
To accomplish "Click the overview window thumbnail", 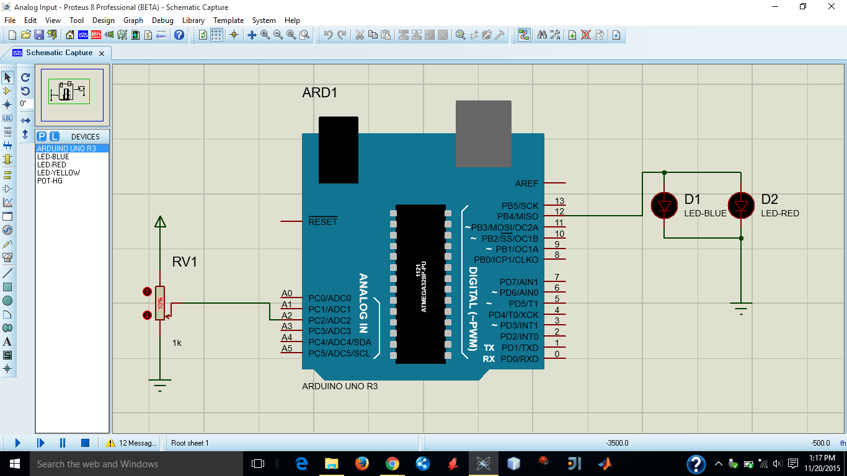I will pyautogui.click(x=72, y=95).
